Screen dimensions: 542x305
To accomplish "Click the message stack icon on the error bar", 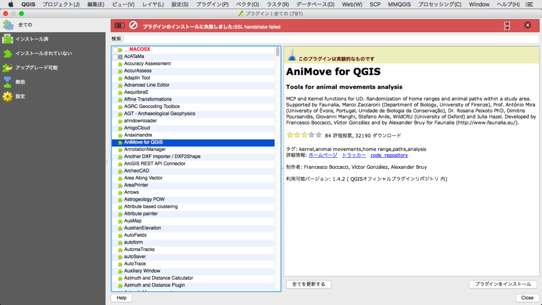I will click(x=507, y=25).
